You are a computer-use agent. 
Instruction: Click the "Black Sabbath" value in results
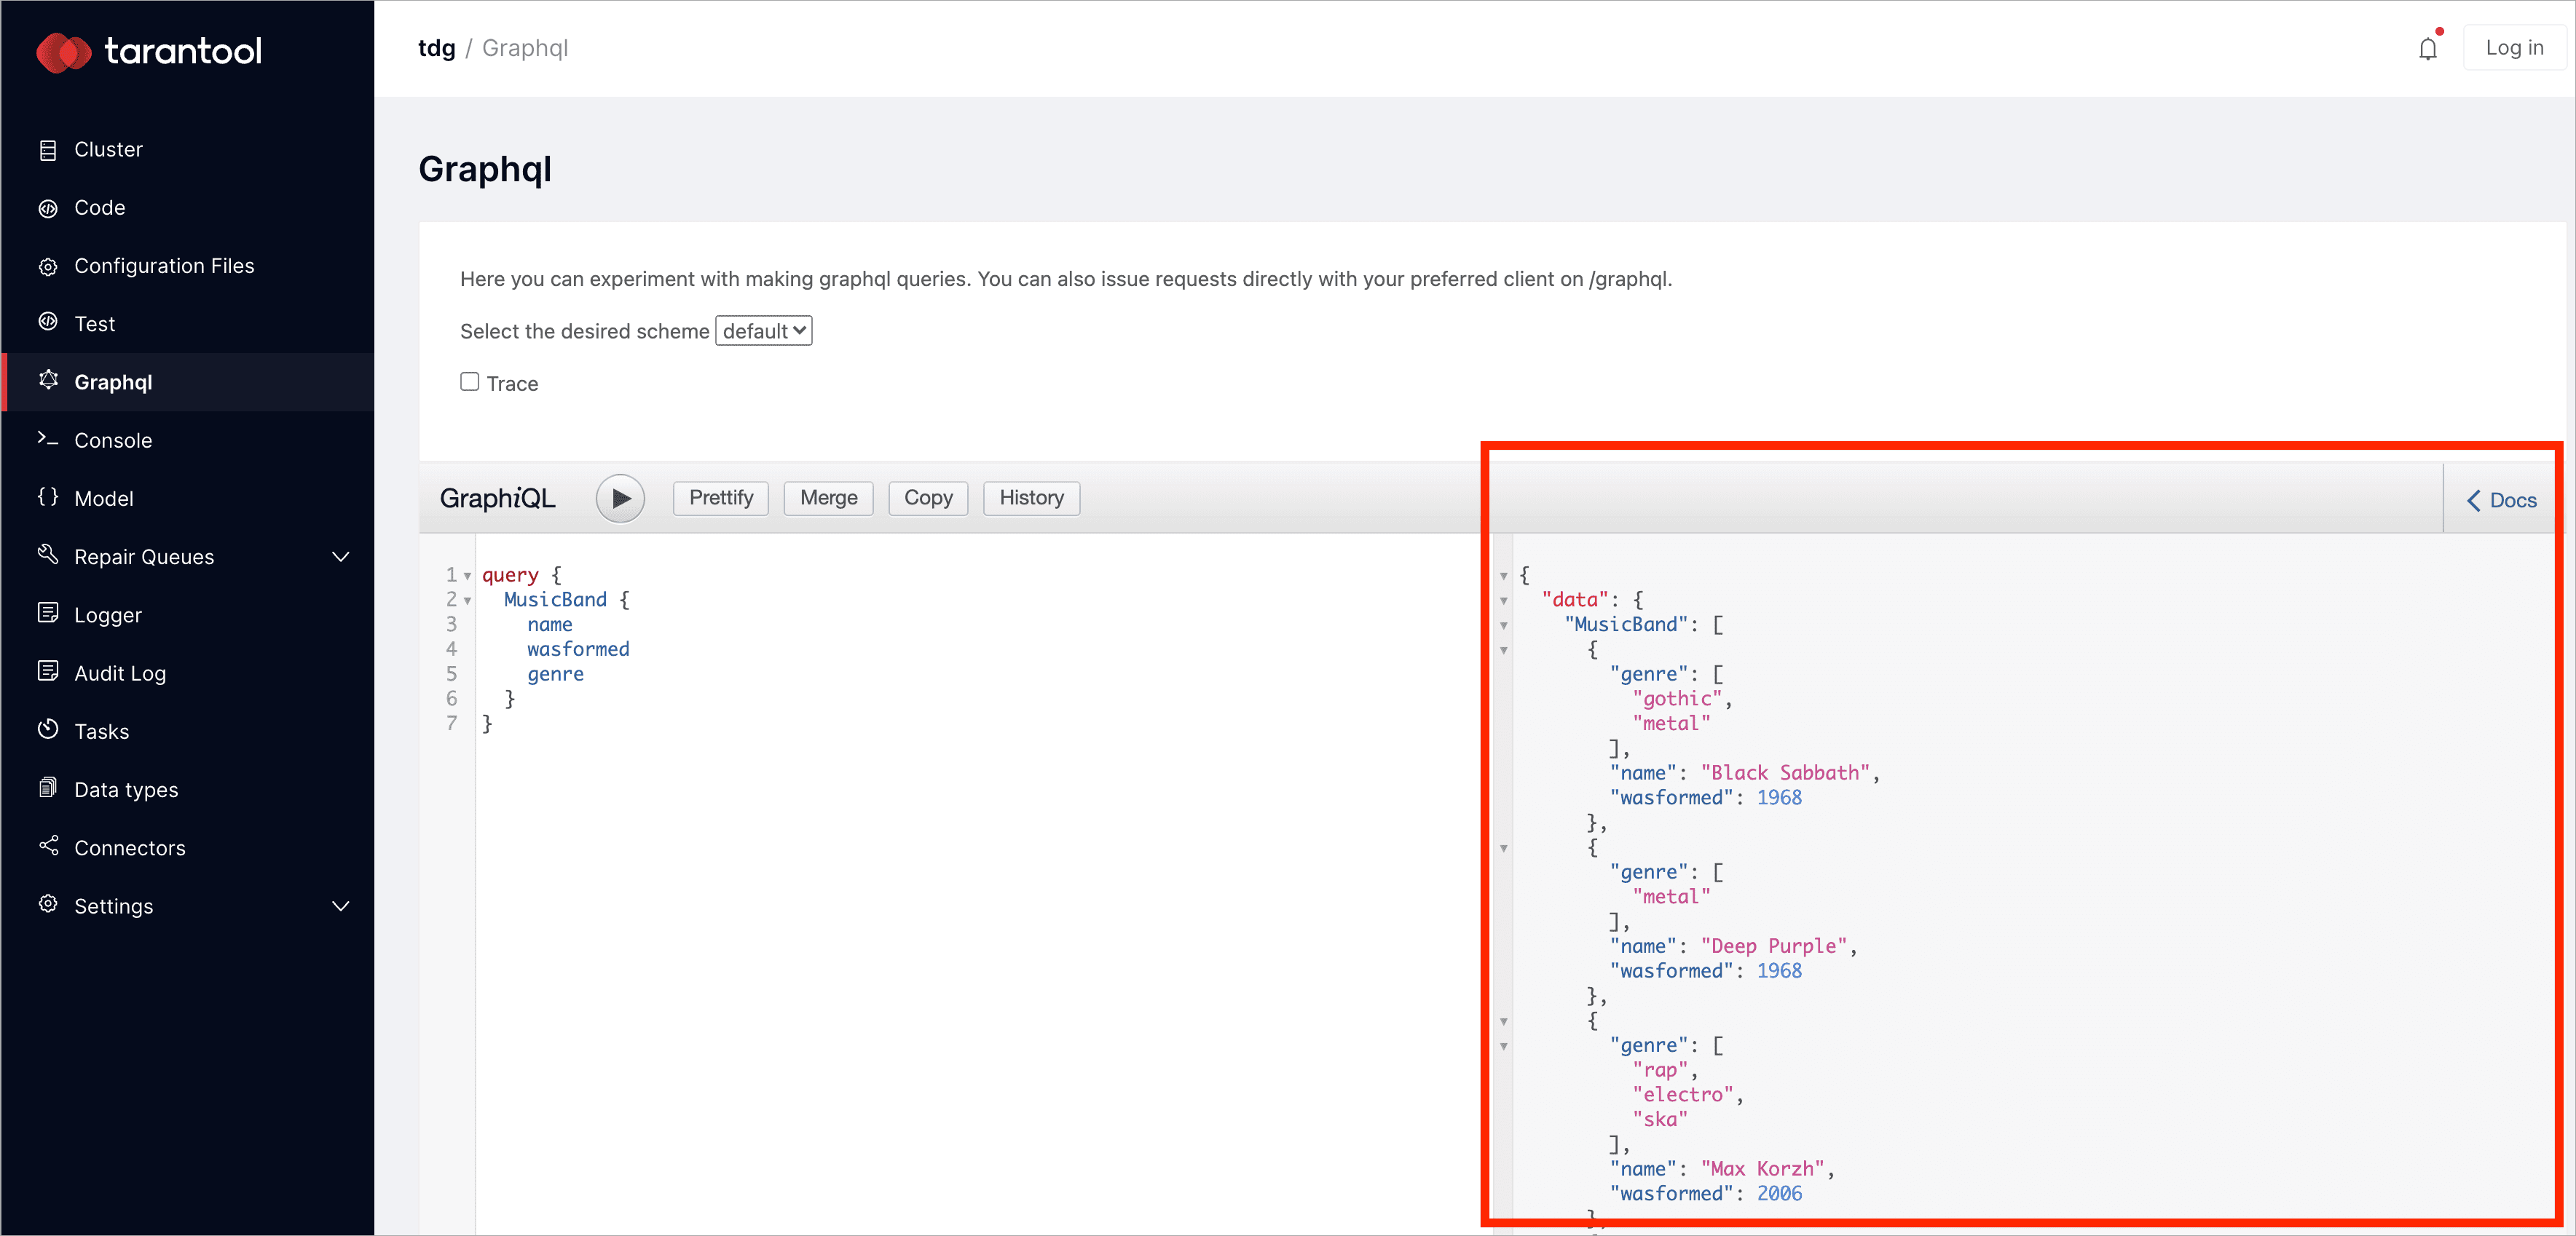pyautogui.click(x=1785, y=772)
